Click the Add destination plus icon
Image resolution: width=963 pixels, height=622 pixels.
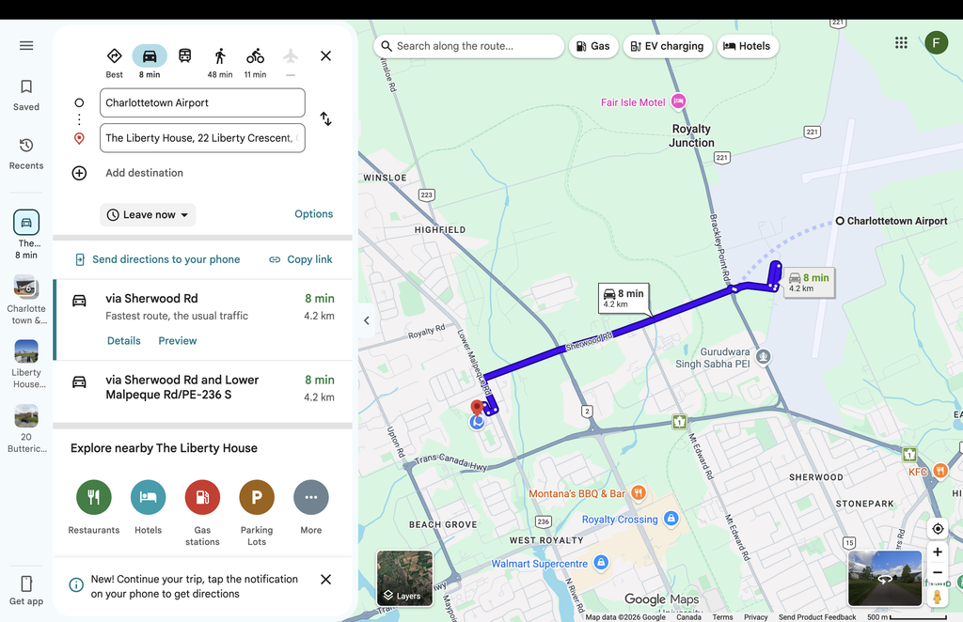pyautogui.click(x=79, y=173)
